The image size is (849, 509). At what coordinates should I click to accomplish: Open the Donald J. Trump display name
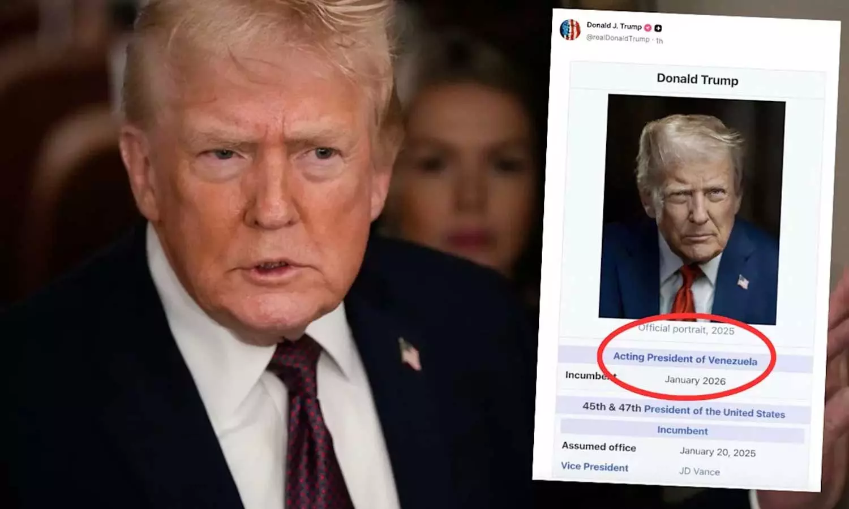click(614, 26)
